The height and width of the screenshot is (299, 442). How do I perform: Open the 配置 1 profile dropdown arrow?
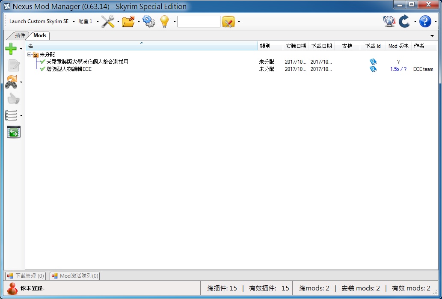98,22
